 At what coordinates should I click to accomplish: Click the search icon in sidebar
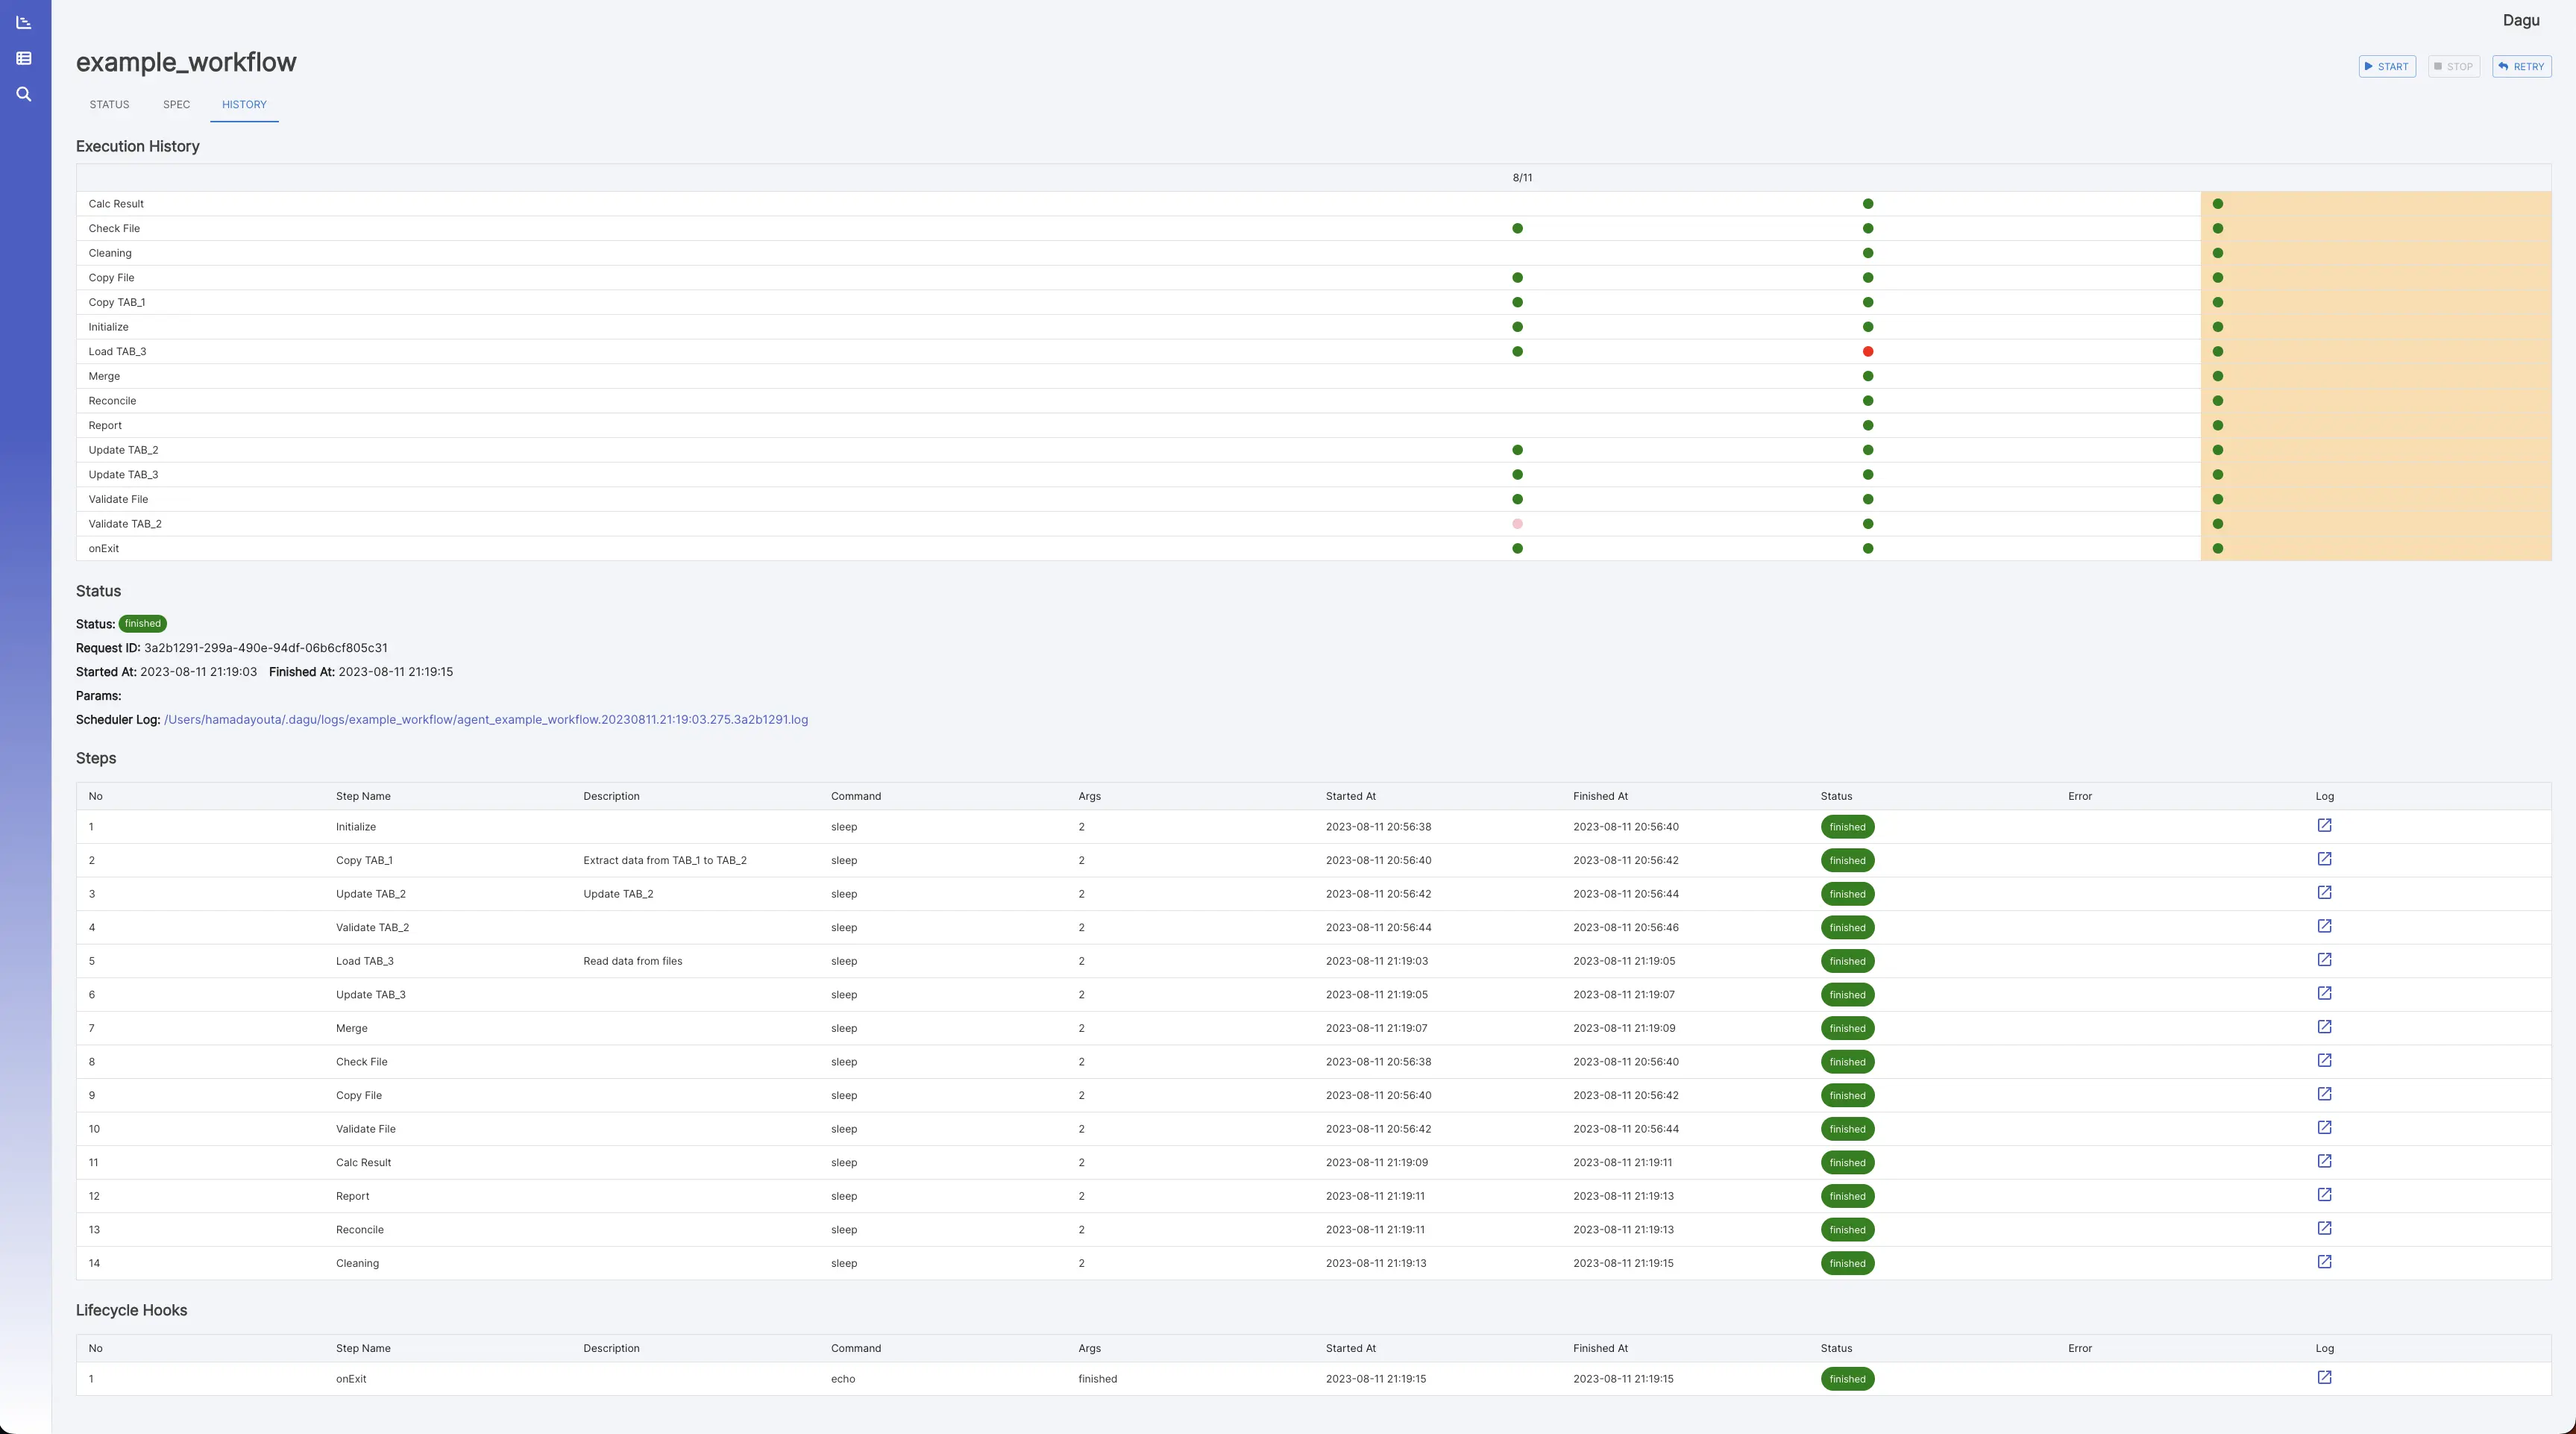coord(24,94)
